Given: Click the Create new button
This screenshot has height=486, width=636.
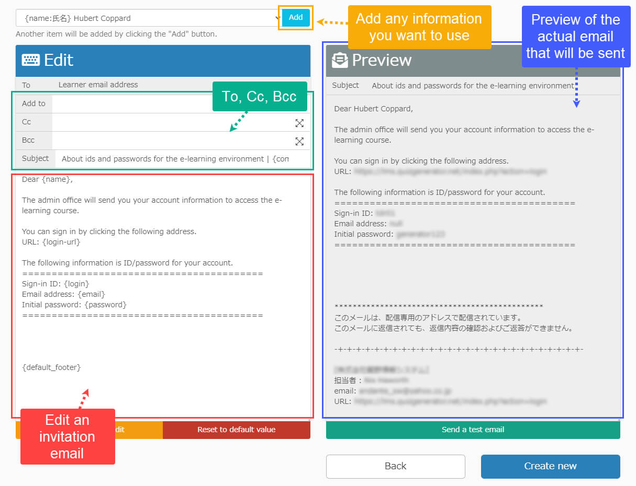Looking at the screenshot, I should [x=550, y=466].
